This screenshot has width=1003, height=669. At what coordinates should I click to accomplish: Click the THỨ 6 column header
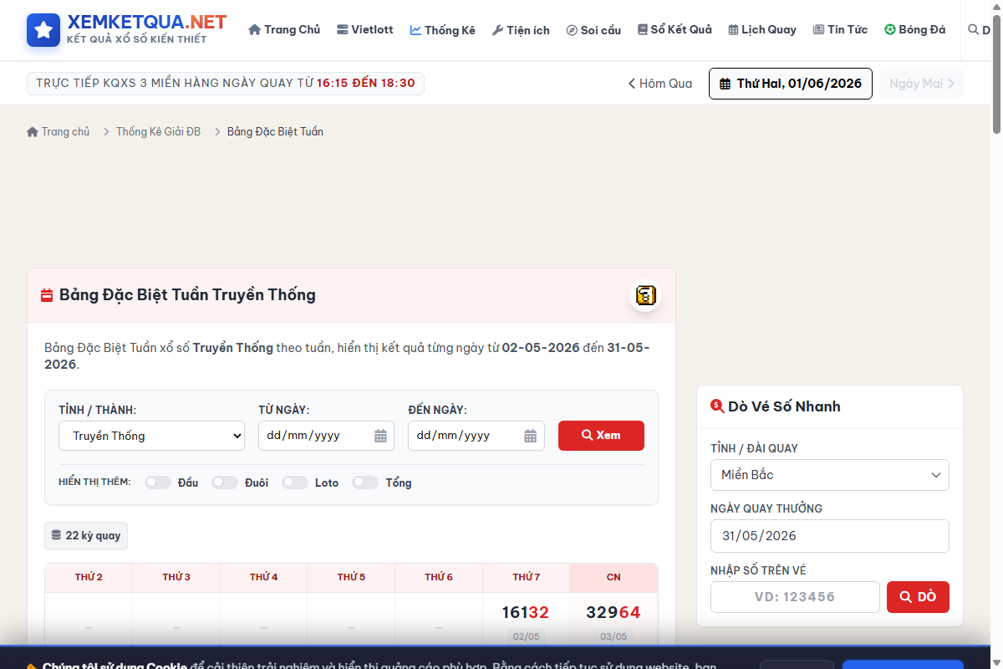(x=439, y=578)
